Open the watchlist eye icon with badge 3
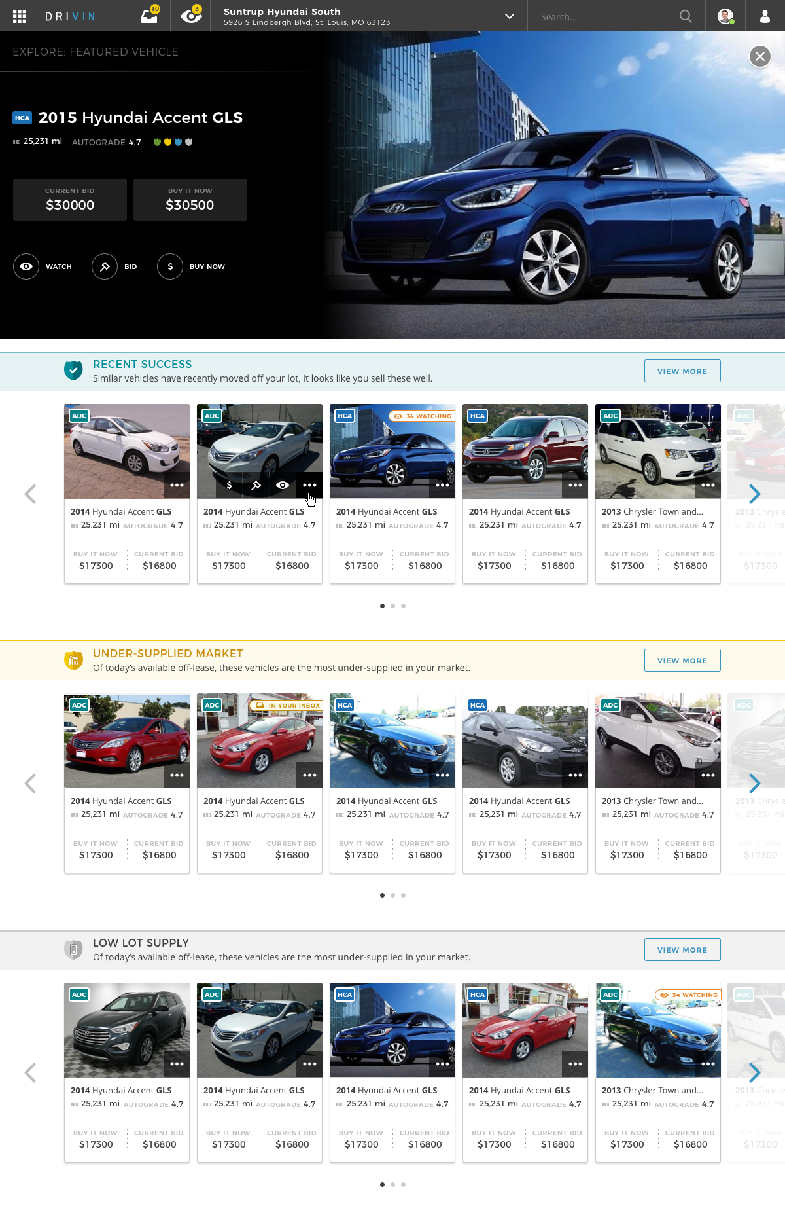The width and height of the screenshot is (785, 1221). (x=191, y=15)
